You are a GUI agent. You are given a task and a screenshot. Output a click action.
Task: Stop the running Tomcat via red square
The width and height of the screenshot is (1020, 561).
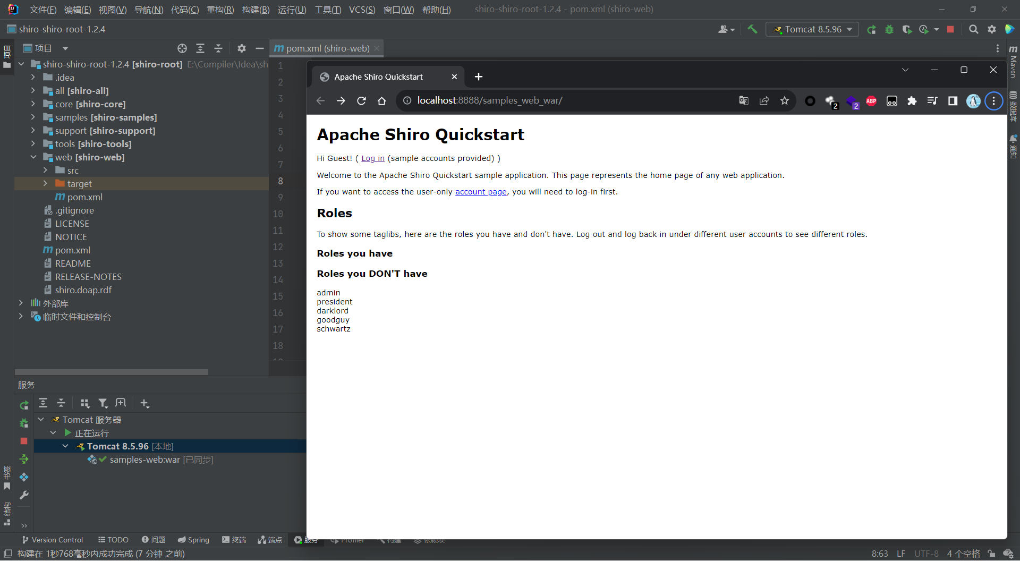pyautogui.click(x=950, y=29)
